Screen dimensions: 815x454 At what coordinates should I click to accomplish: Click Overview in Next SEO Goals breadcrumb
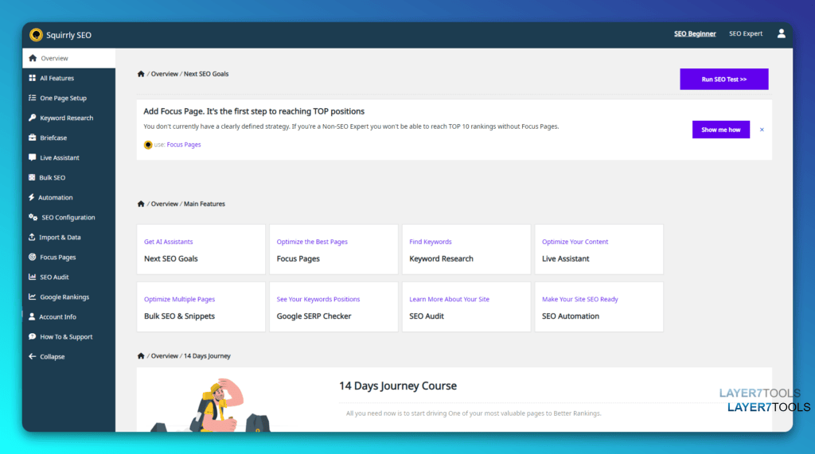pos(164,74)
